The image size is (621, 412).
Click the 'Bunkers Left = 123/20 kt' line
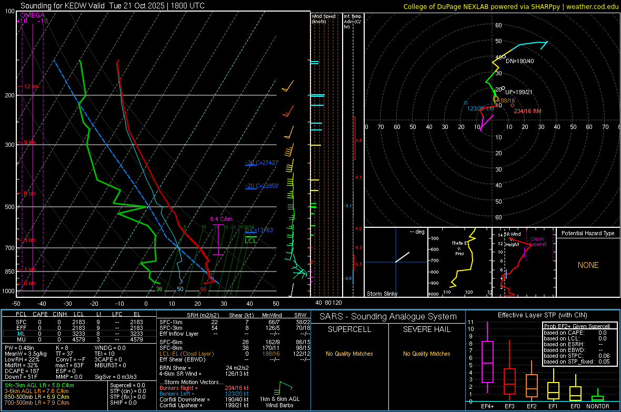204,394
